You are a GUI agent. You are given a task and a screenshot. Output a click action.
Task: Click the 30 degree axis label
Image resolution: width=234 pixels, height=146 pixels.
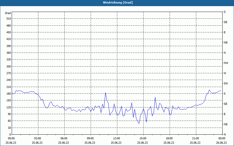click(x=9, y=128)
